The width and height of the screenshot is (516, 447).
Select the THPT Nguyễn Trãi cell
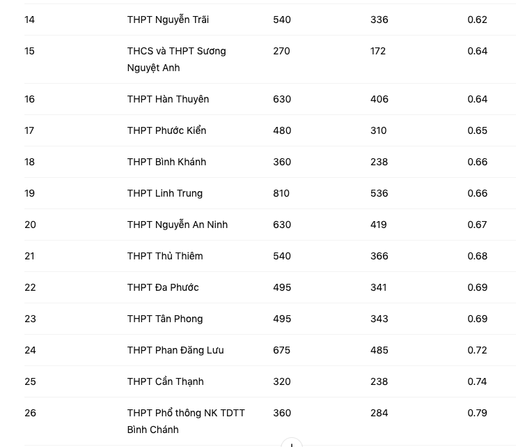(x=168, y=20)
